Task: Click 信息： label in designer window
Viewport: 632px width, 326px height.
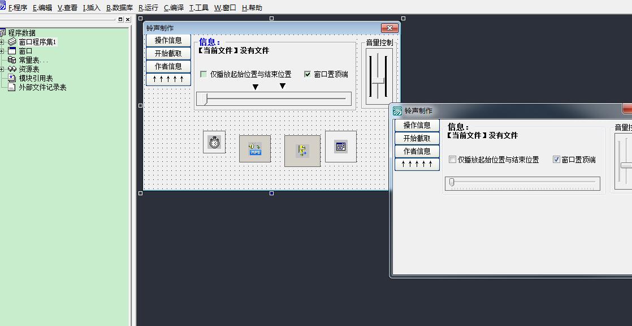Action: pos(210,42)
